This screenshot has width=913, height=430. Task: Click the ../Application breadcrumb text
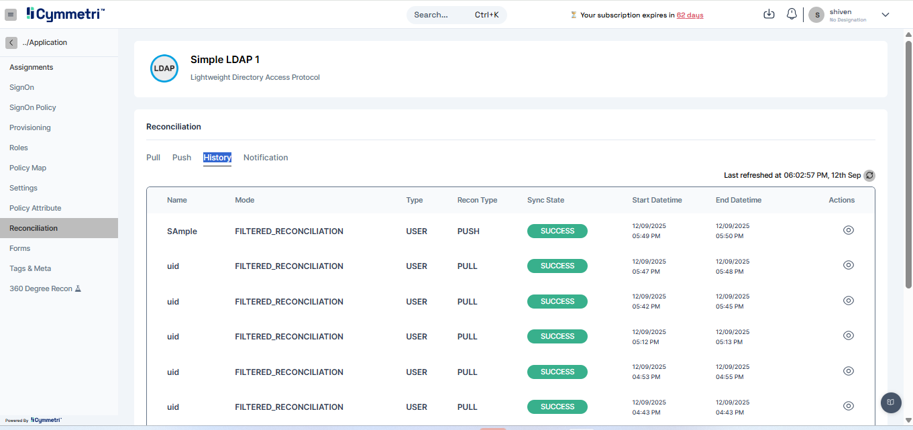[45, 42]
